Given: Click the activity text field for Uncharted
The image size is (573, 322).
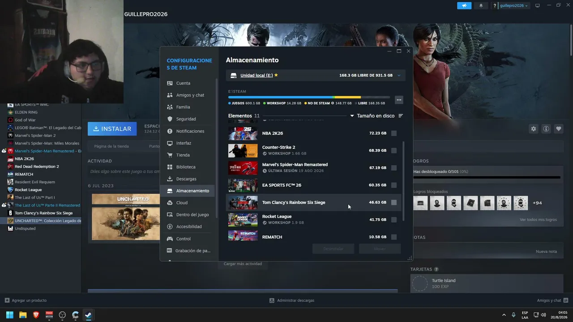Looking at the screenshot, I should [124, 171].
